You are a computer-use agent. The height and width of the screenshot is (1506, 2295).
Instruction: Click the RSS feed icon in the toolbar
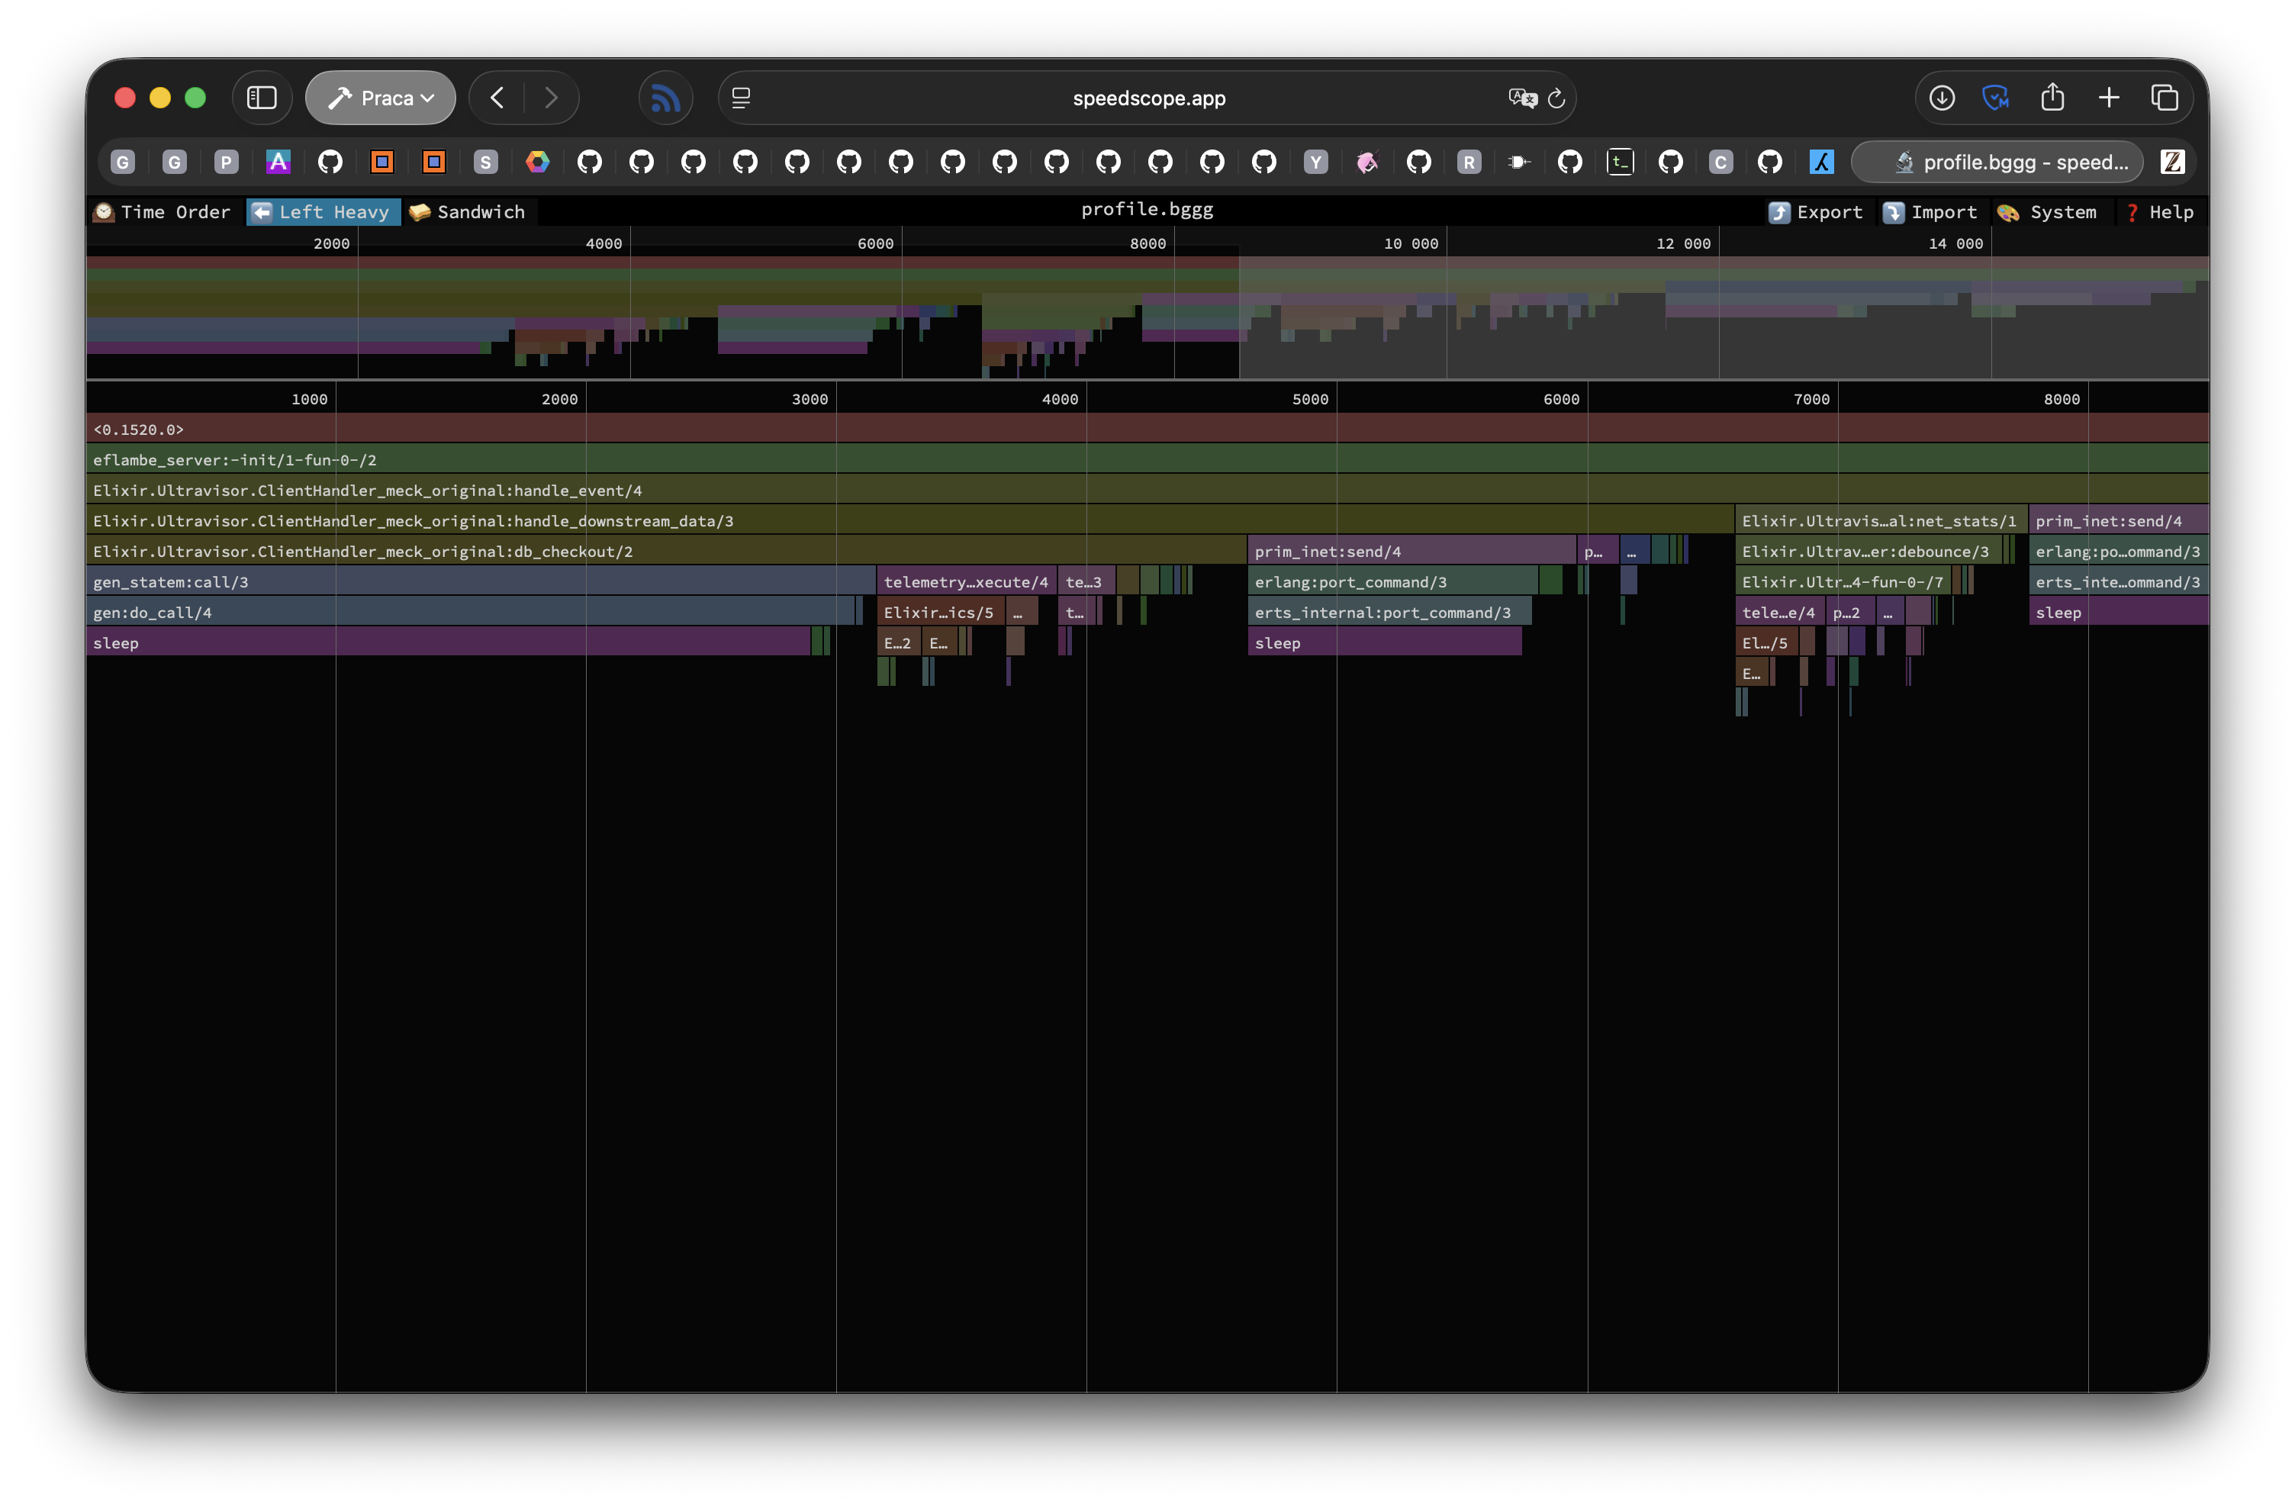point(665,98)
